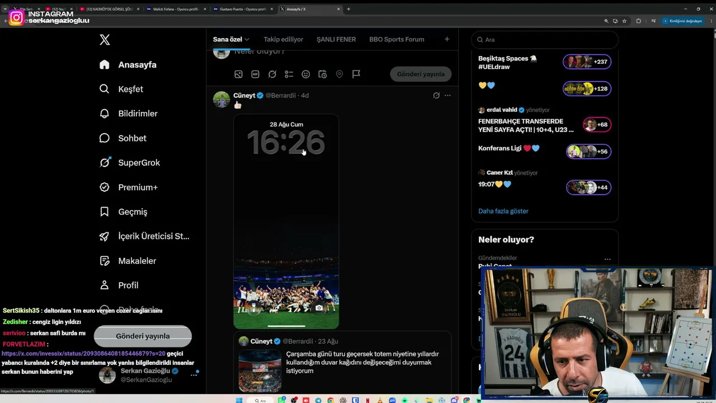Open Netflix from the taskbar

pos(368,400)
